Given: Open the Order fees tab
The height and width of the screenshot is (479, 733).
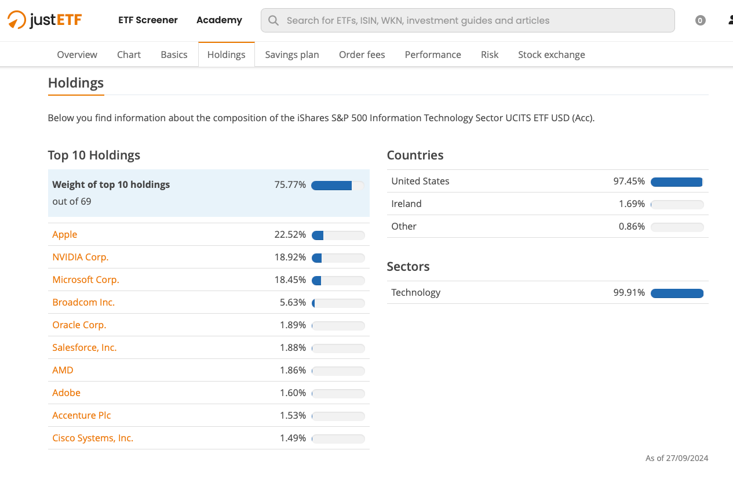Looking at the screenshot, I should click(x=362, y=55).
